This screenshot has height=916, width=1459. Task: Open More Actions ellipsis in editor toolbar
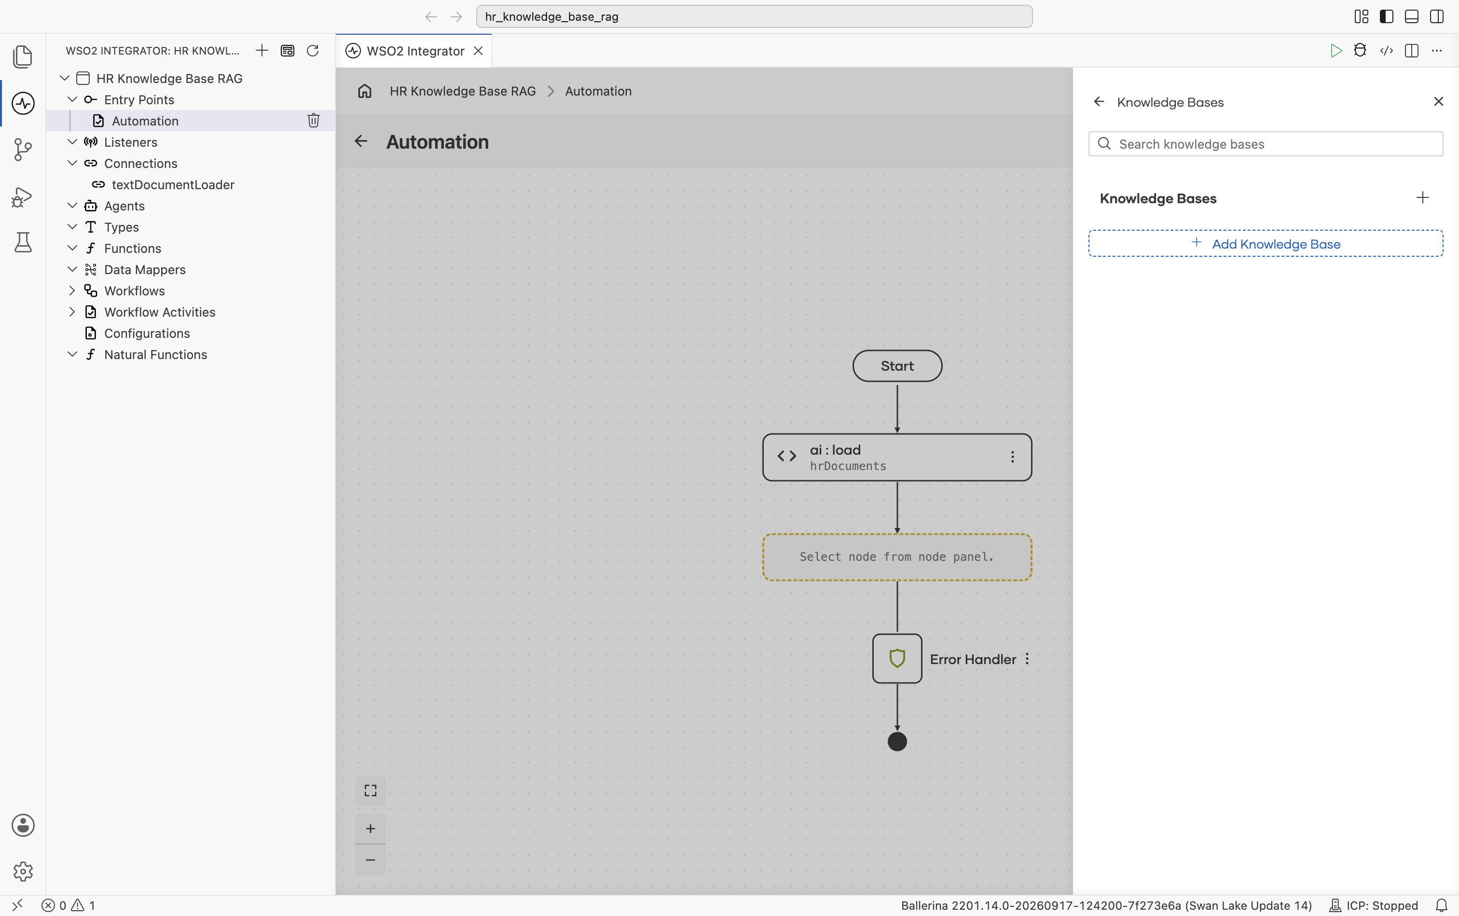(x=1437, y=50)
